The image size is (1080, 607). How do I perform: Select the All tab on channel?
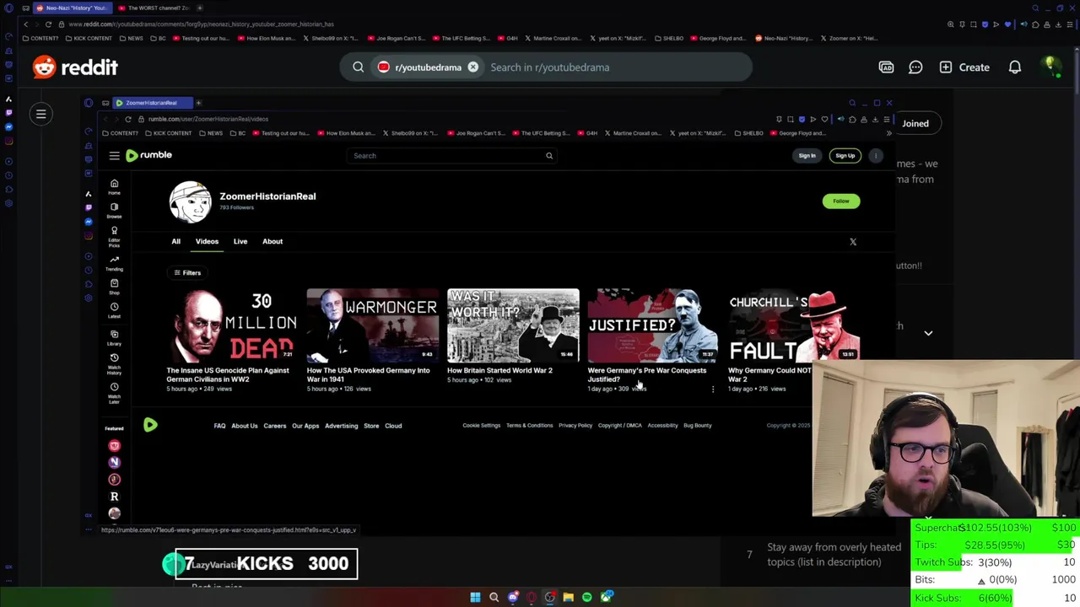(x=176, y=241)
